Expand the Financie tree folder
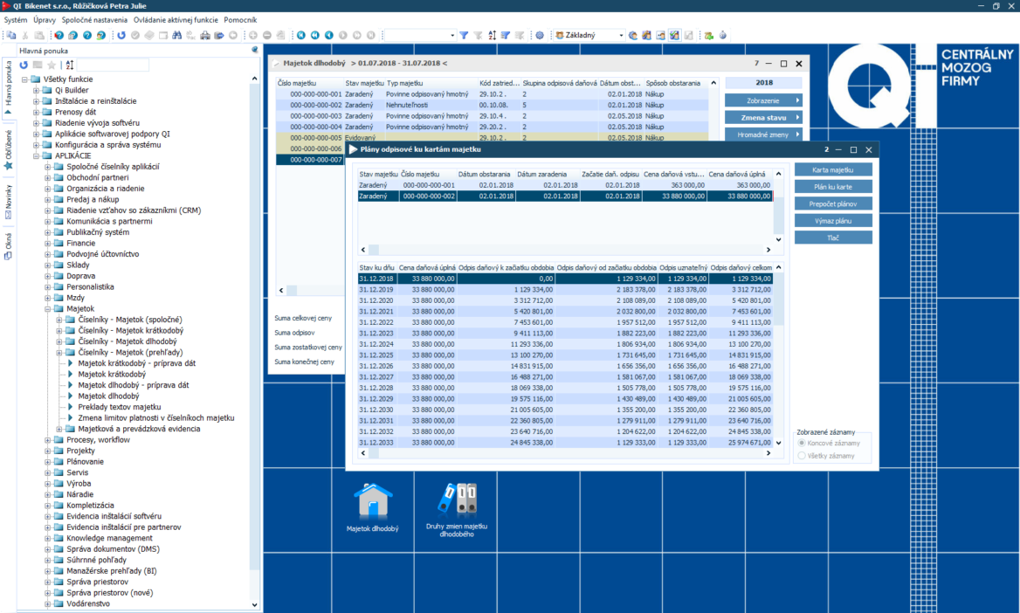1020x613 pixels. pos(49,243)
